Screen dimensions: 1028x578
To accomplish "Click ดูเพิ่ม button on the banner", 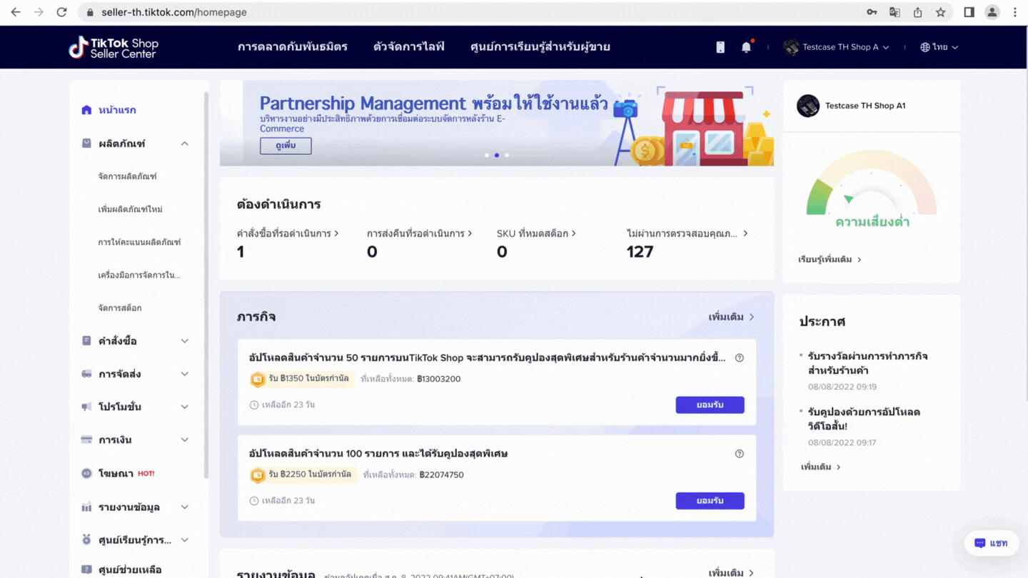I will pos(286,146).
